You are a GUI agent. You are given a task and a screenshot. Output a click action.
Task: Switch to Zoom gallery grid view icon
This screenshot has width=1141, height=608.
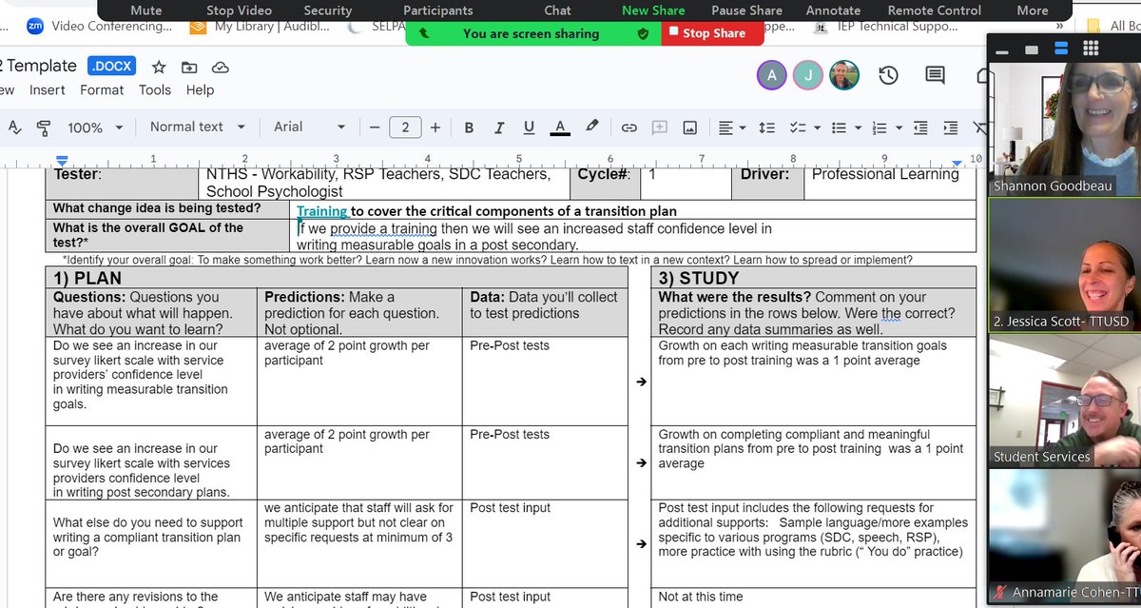(1091, 49)
